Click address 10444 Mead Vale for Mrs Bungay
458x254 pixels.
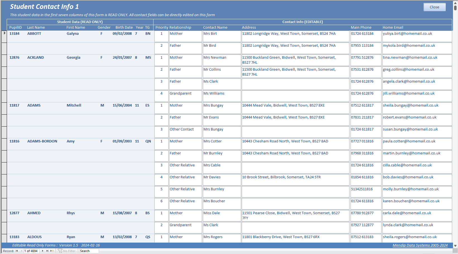click(x=296, y=108)
